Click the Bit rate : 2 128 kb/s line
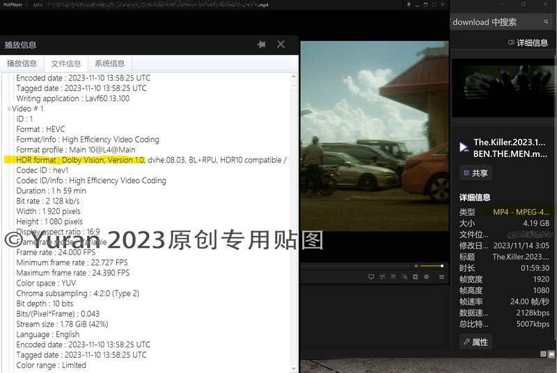 coord(48,201)
